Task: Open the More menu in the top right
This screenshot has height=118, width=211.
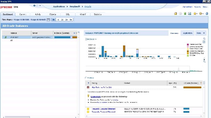Action: tap(205, 7)
